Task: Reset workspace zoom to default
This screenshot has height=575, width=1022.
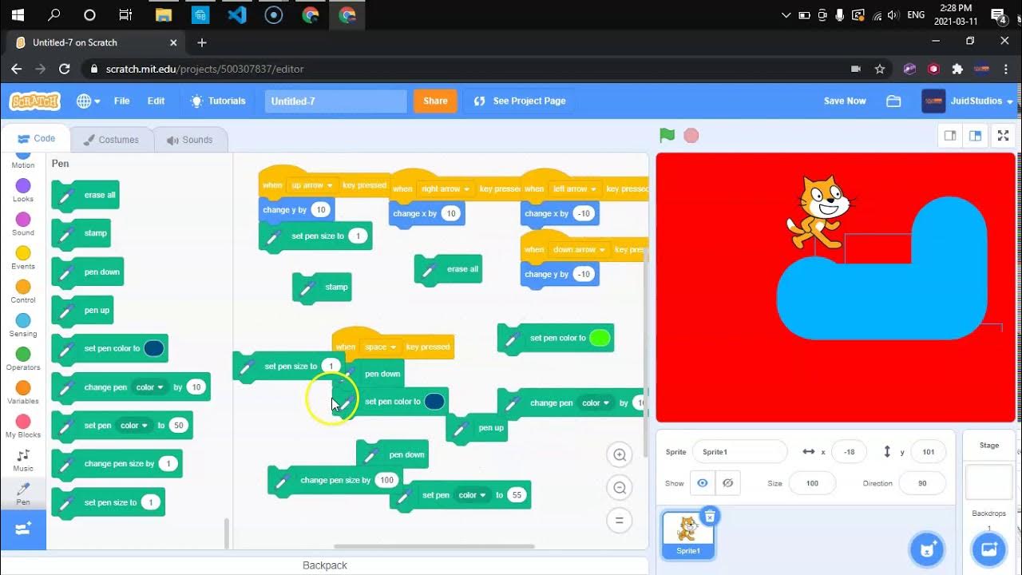Action: [x=619, y=521]
